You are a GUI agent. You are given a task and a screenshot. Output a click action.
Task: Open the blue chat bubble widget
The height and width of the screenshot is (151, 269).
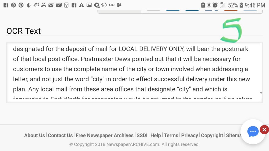(x=253, y=132)
